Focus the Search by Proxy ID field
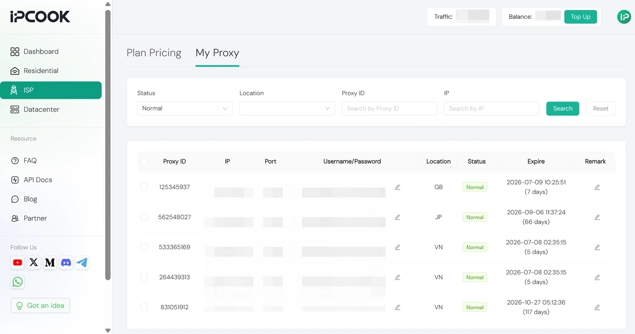The width and height of the screenshot is (635, 334). 389,109
